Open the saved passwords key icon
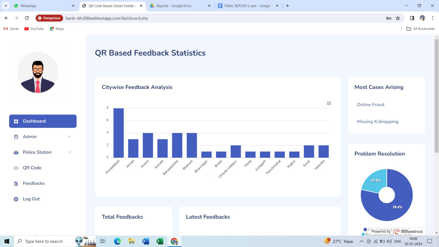 pos(389,18)
